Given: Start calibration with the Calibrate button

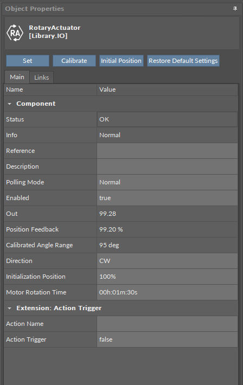Looking at the screenshot, I should pyautogui.click(x=74, y=61).
